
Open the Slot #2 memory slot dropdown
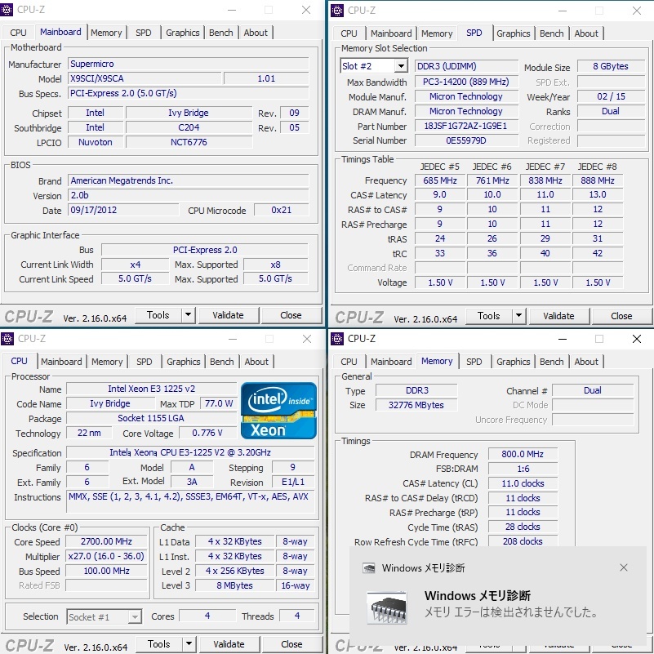coord(401,66)
